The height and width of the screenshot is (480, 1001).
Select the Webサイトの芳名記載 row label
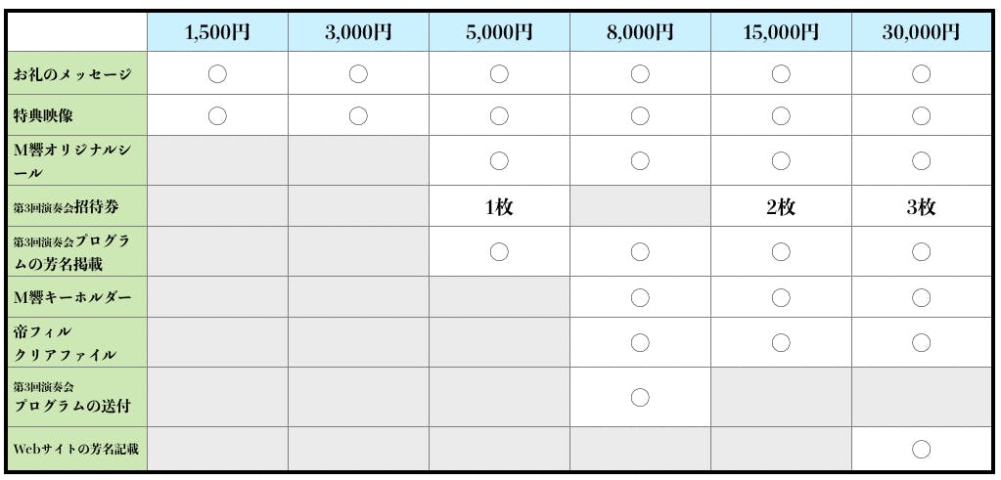76,450
